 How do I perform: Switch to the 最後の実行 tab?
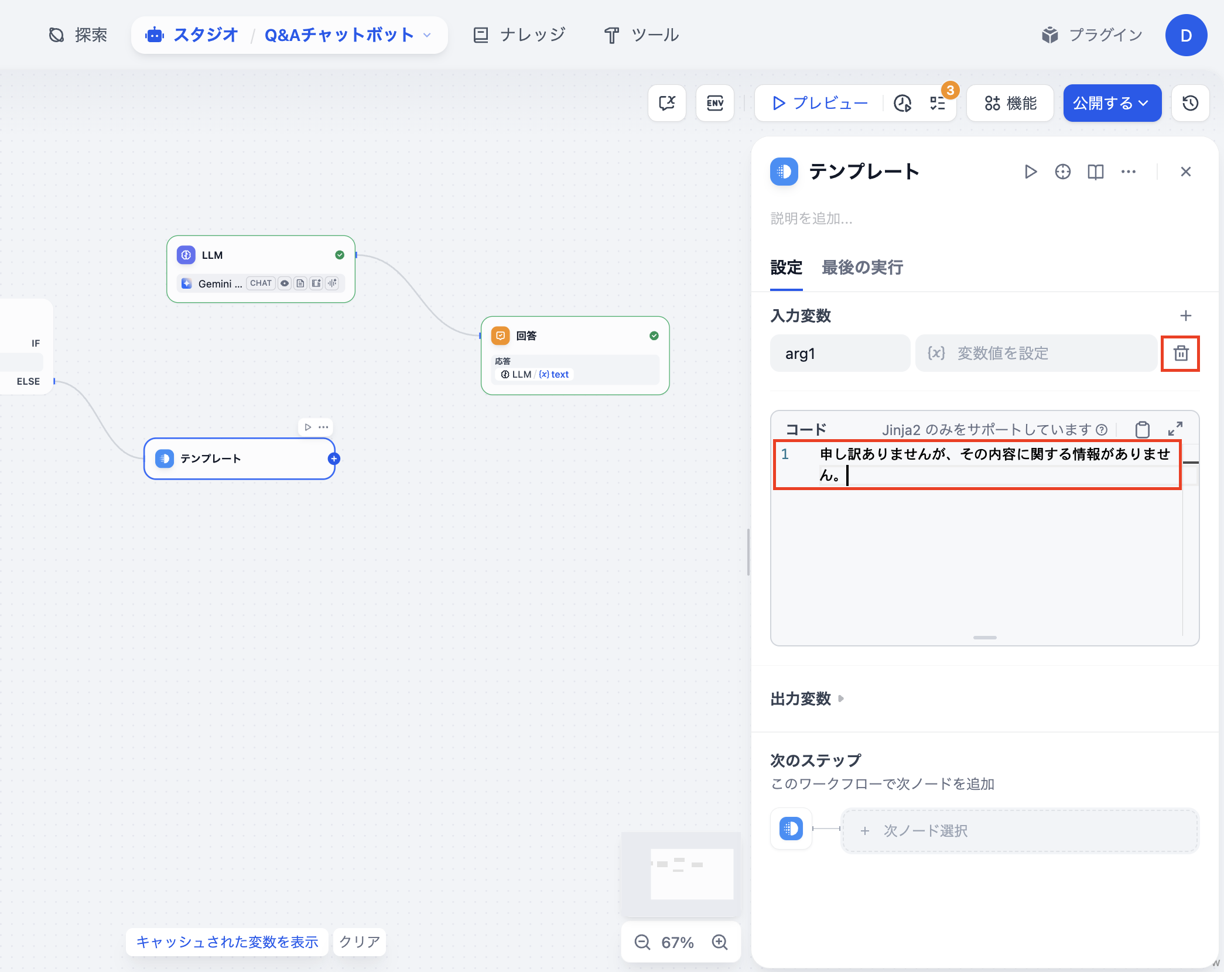[x=861, y=268]
